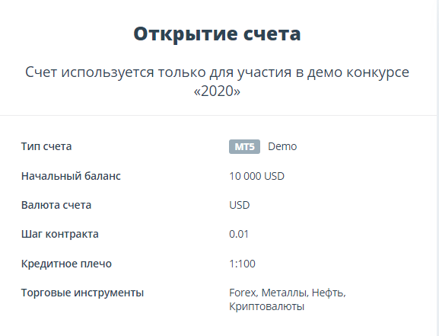
Task: Click the 'Шаг контракта' label
Action: coord(60,234)
